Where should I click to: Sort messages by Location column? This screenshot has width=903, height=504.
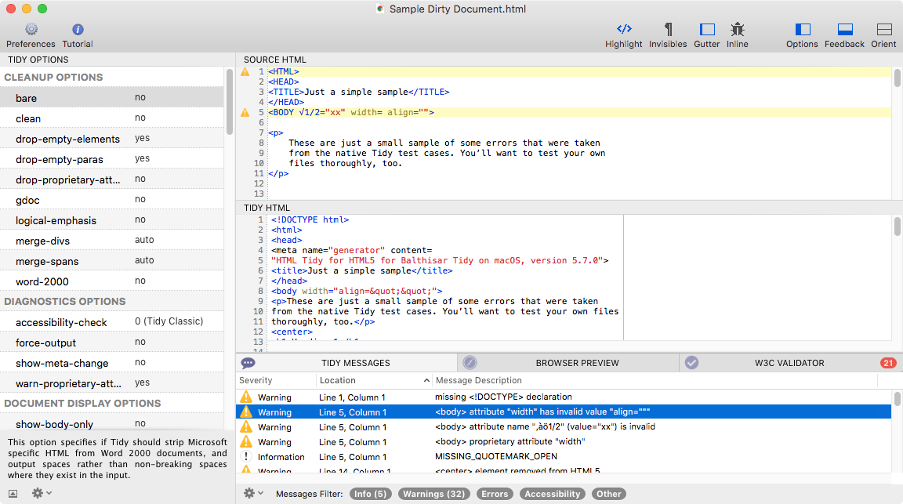pos(375,380)
